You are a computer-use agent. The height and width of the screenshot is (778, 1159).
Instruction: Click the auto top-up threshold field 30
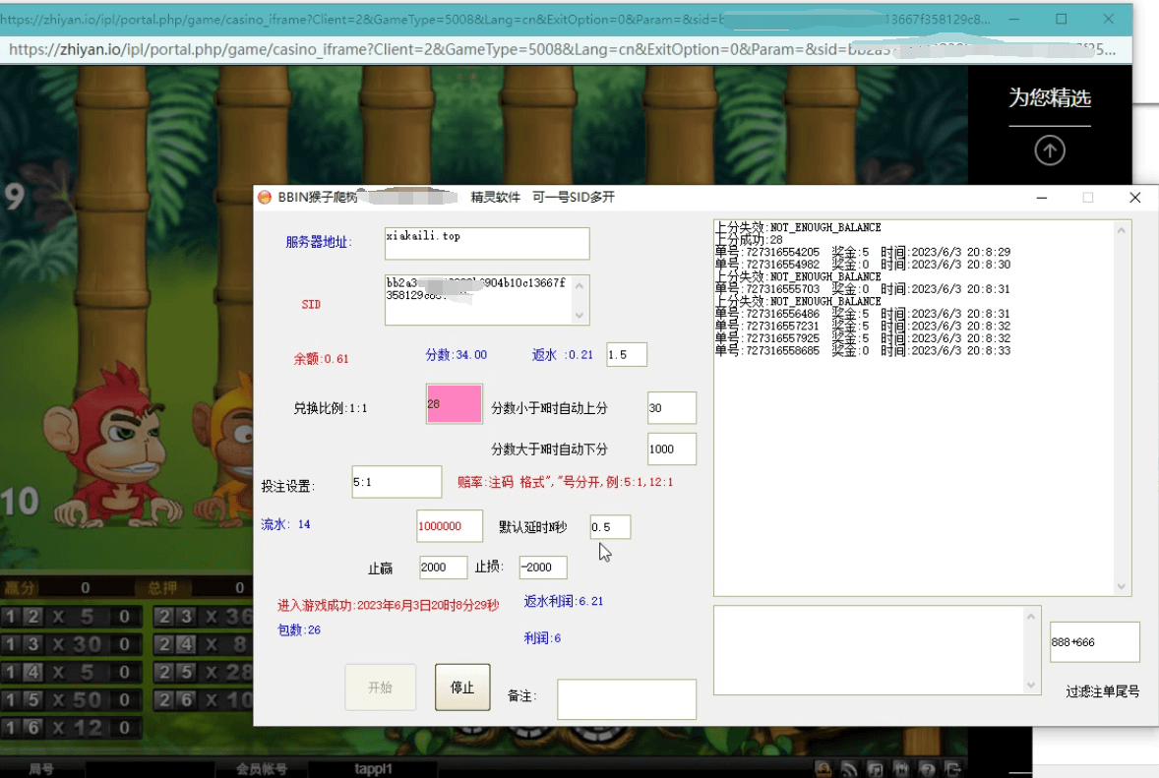[x=671, y=408]
